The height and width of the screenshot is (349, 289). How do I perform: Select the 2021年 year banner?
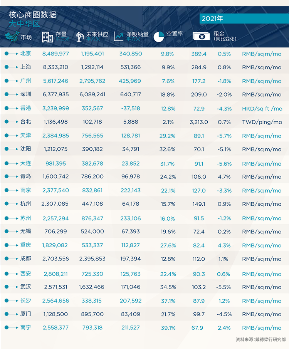pos(244,18)
